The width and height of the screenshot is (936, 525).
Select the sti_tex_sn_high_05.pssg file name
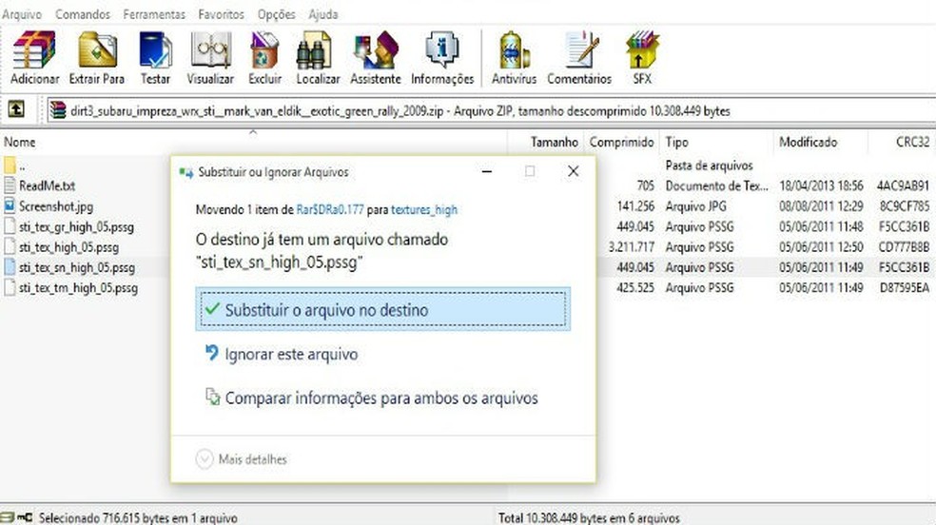77,267
